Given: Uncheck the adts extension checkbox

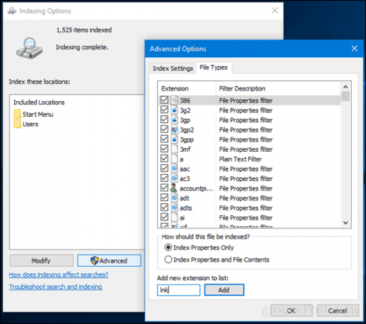Looking at the screenshot, I should (164, 207).
